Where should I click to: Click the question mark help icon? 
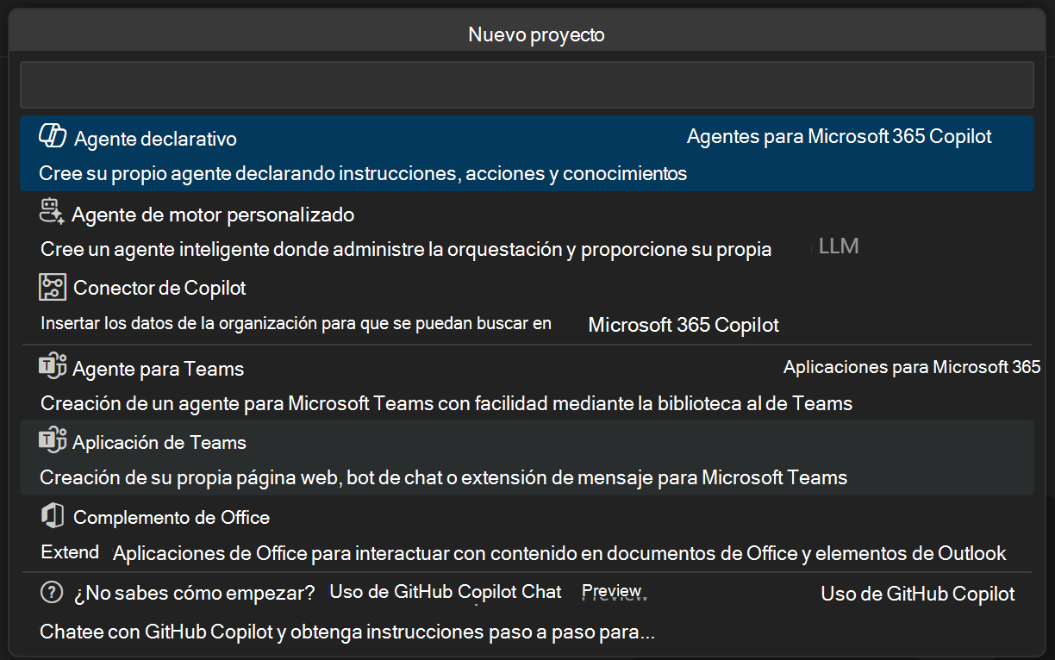tap(51, 592)
